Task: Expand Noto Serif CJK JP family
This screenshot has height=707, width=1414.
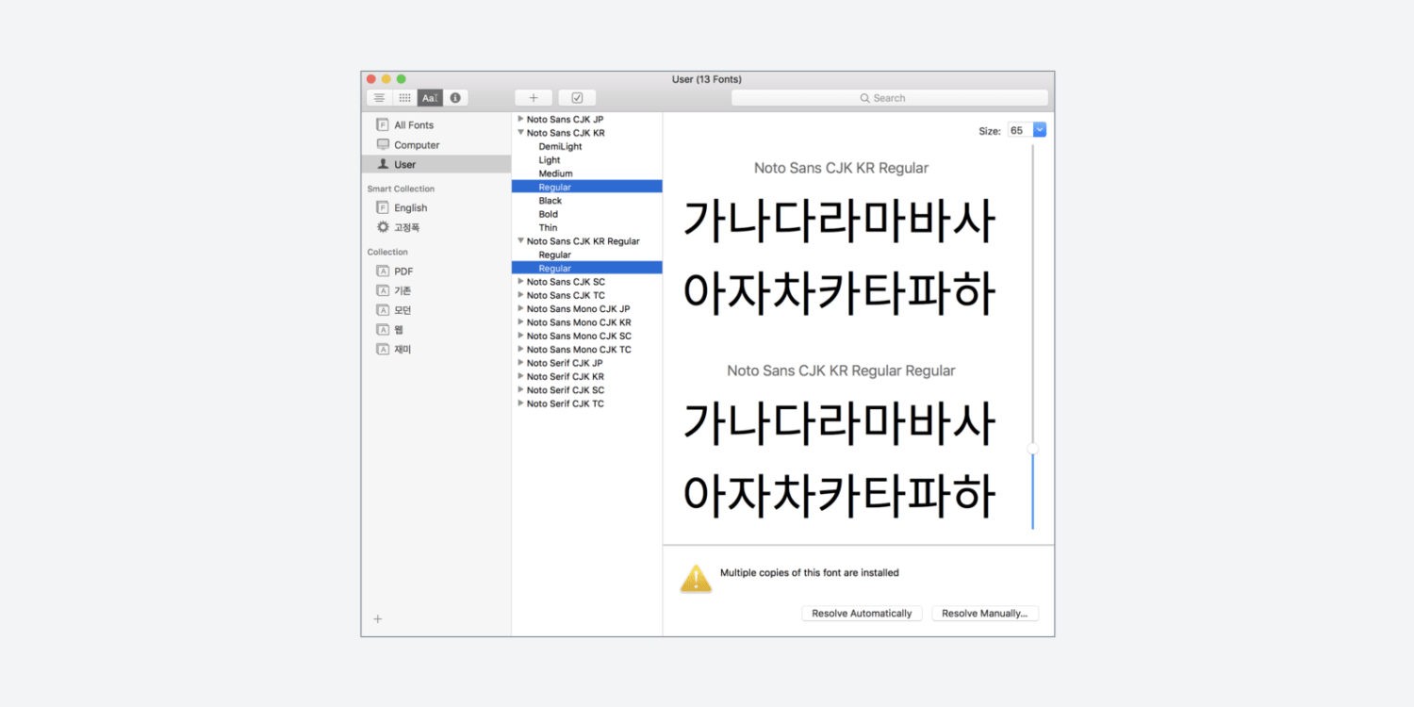Action: [520, 363]
